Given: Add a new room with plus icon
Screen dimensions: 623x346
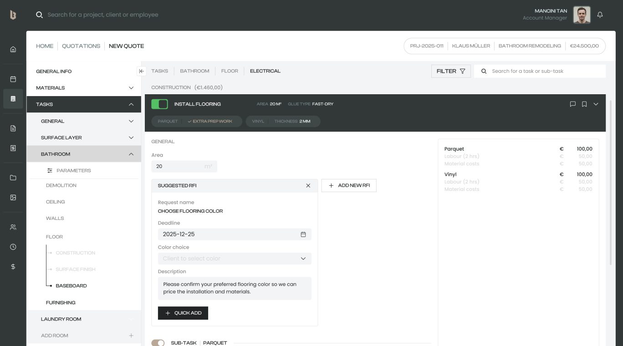Looking at the screenshot, I should click(131, 336).
